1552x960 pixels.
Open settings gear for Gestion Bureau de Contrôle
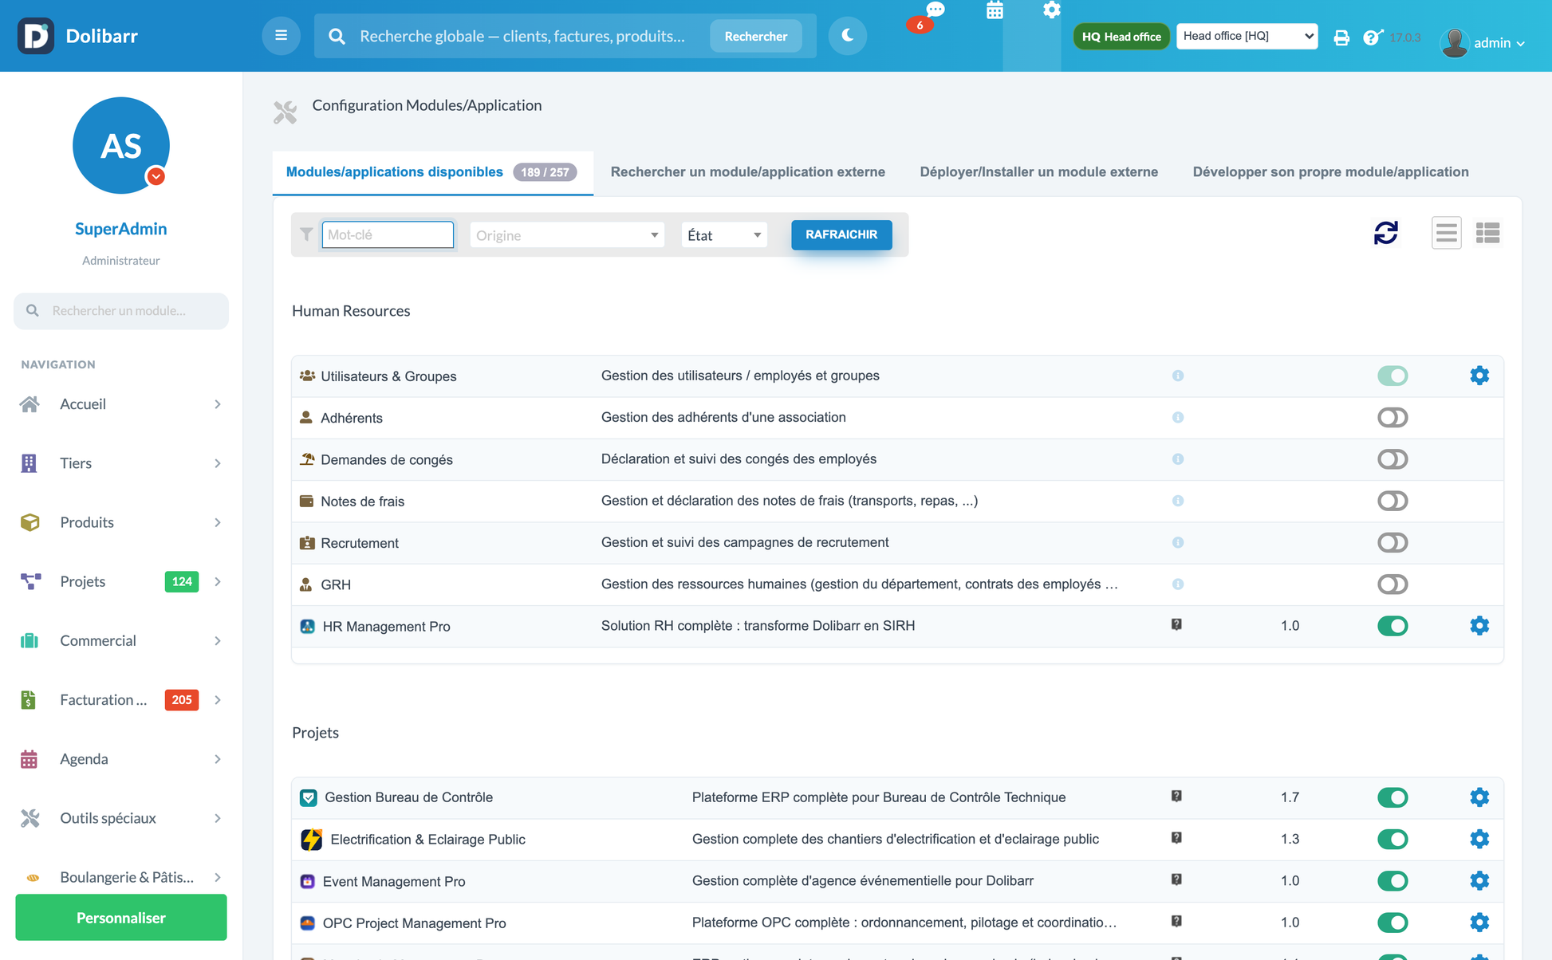(x=1479, y=797)
